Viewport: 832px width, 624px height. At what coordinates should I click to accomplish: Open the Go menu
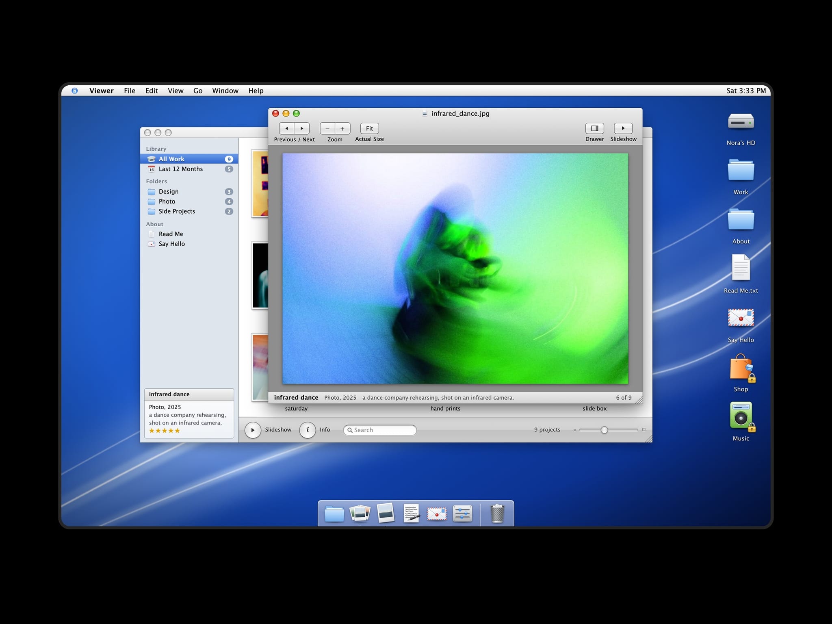[x=198, y=91]
